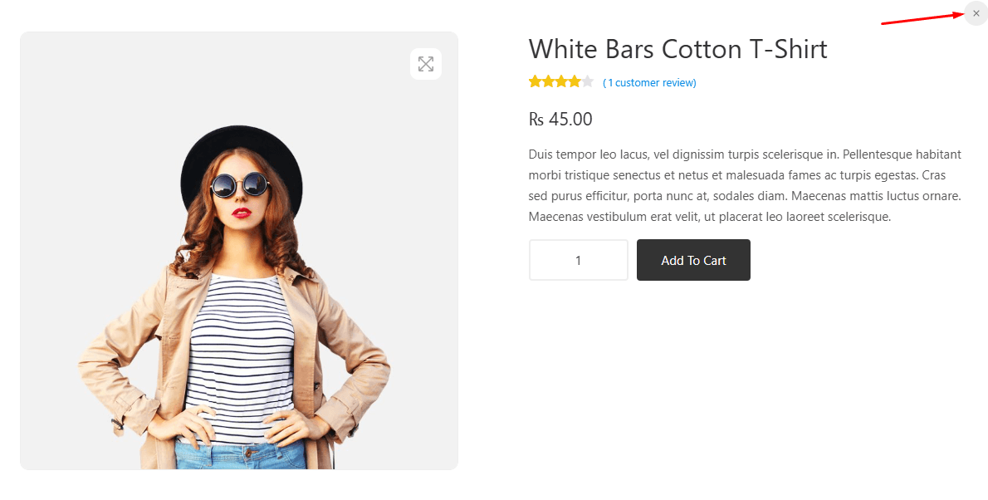The width and height of the screenshot is (988, 500).
Task: Click the blue jeans in the photo
Action: point(241,455)
